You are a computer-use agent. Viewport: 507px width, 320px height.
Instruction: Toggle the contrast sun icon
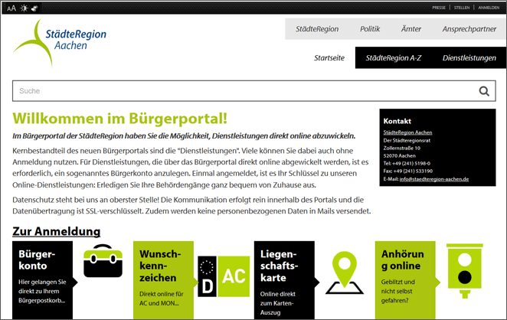click(24, 8)
